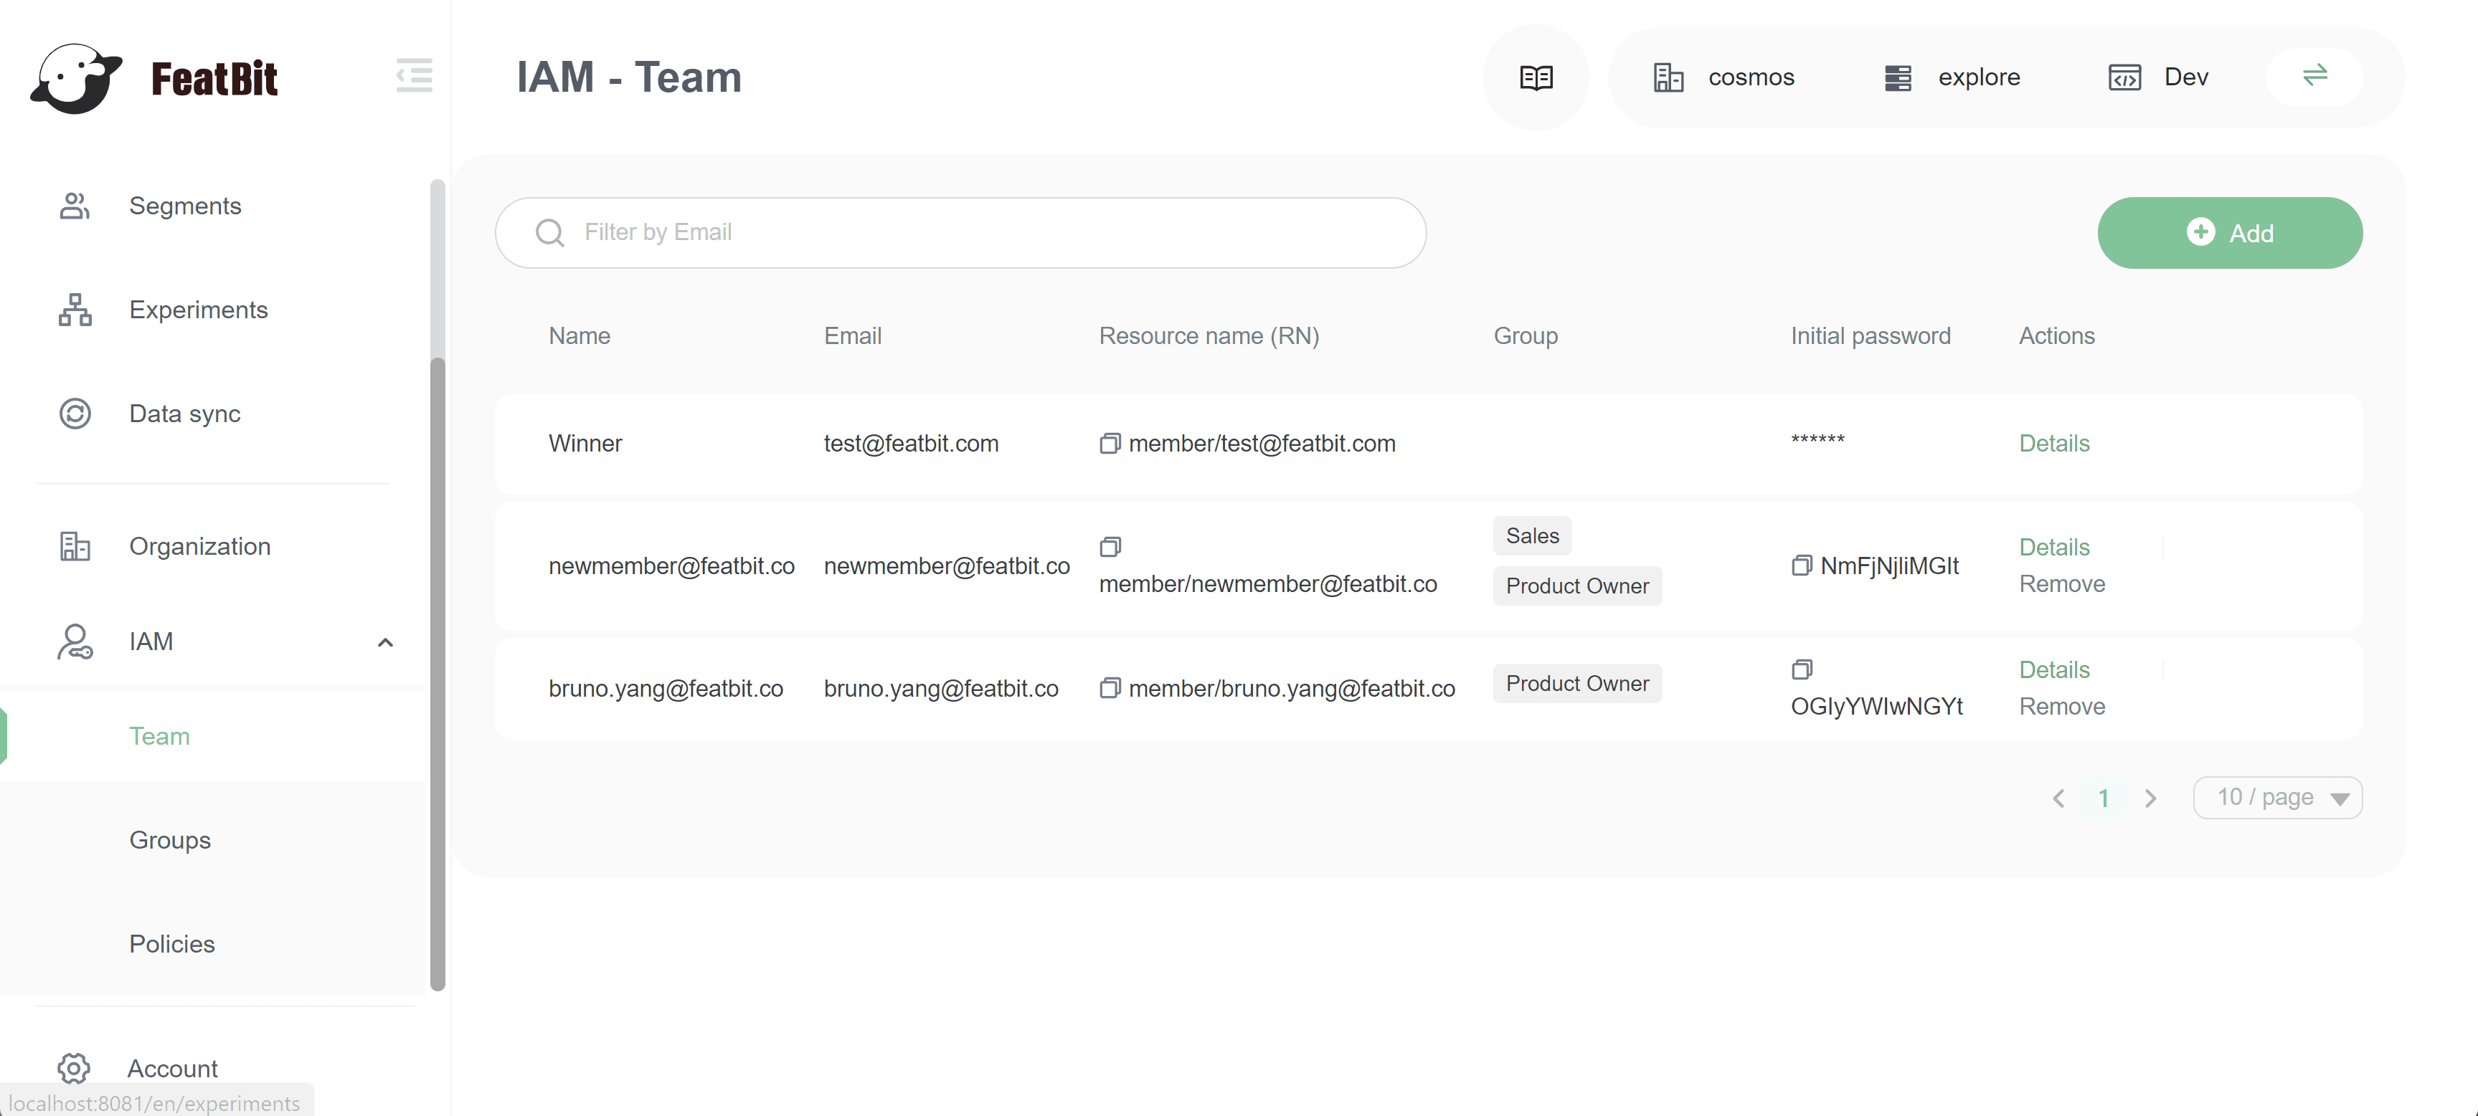Go to next page arrow
The image size is (2478, 1116).
pos(2151,798)
